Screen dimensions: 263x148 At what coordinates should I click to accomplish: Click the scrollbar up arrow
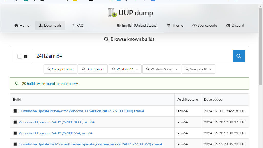pos(260,7)
